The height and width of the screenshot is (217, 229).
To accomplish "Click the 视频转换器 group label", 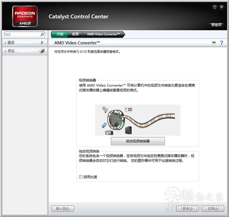I will click(87, 80).
